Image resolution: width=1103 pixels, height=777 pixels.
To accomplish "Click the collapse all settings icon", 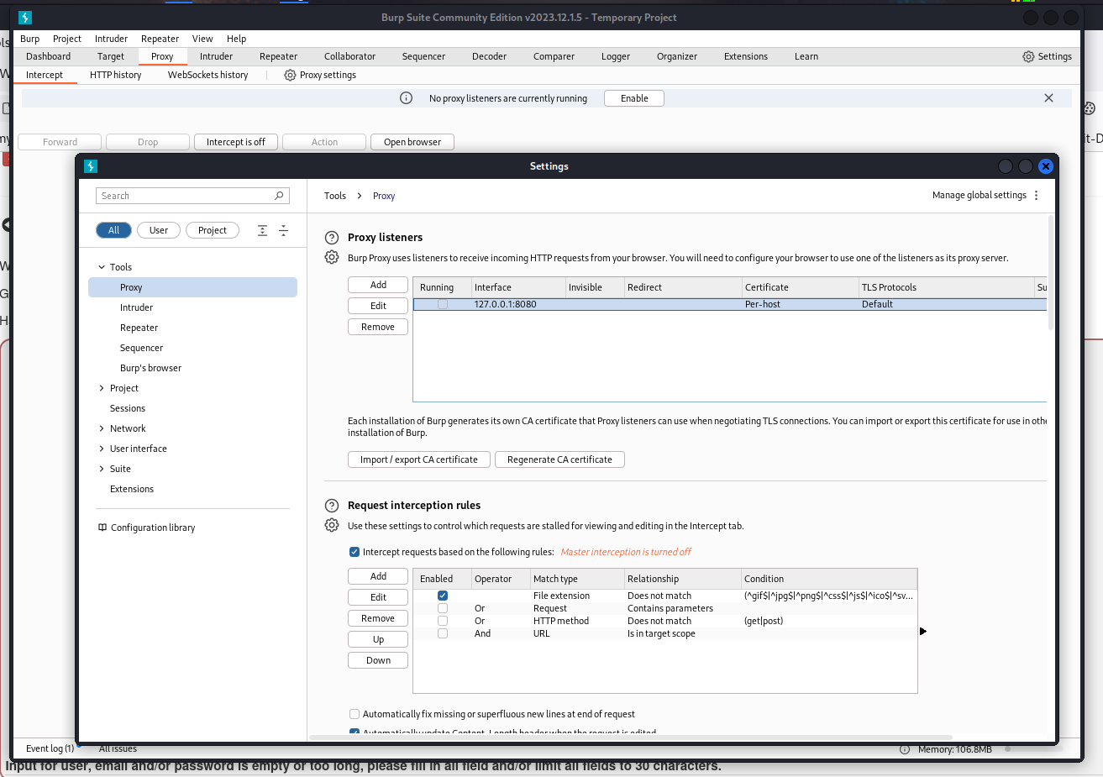I will 283,230.
